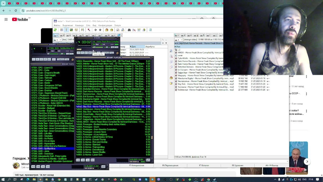Toggle EQ window in left Winamp player
This screenshot has height=182, width=323.
pyautogui.click(x=68, y=54)
